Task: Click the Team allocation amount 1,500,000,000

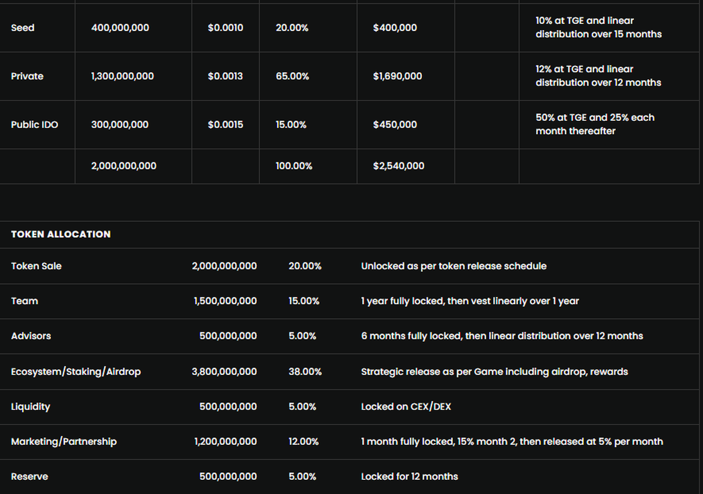Action: 225,301
